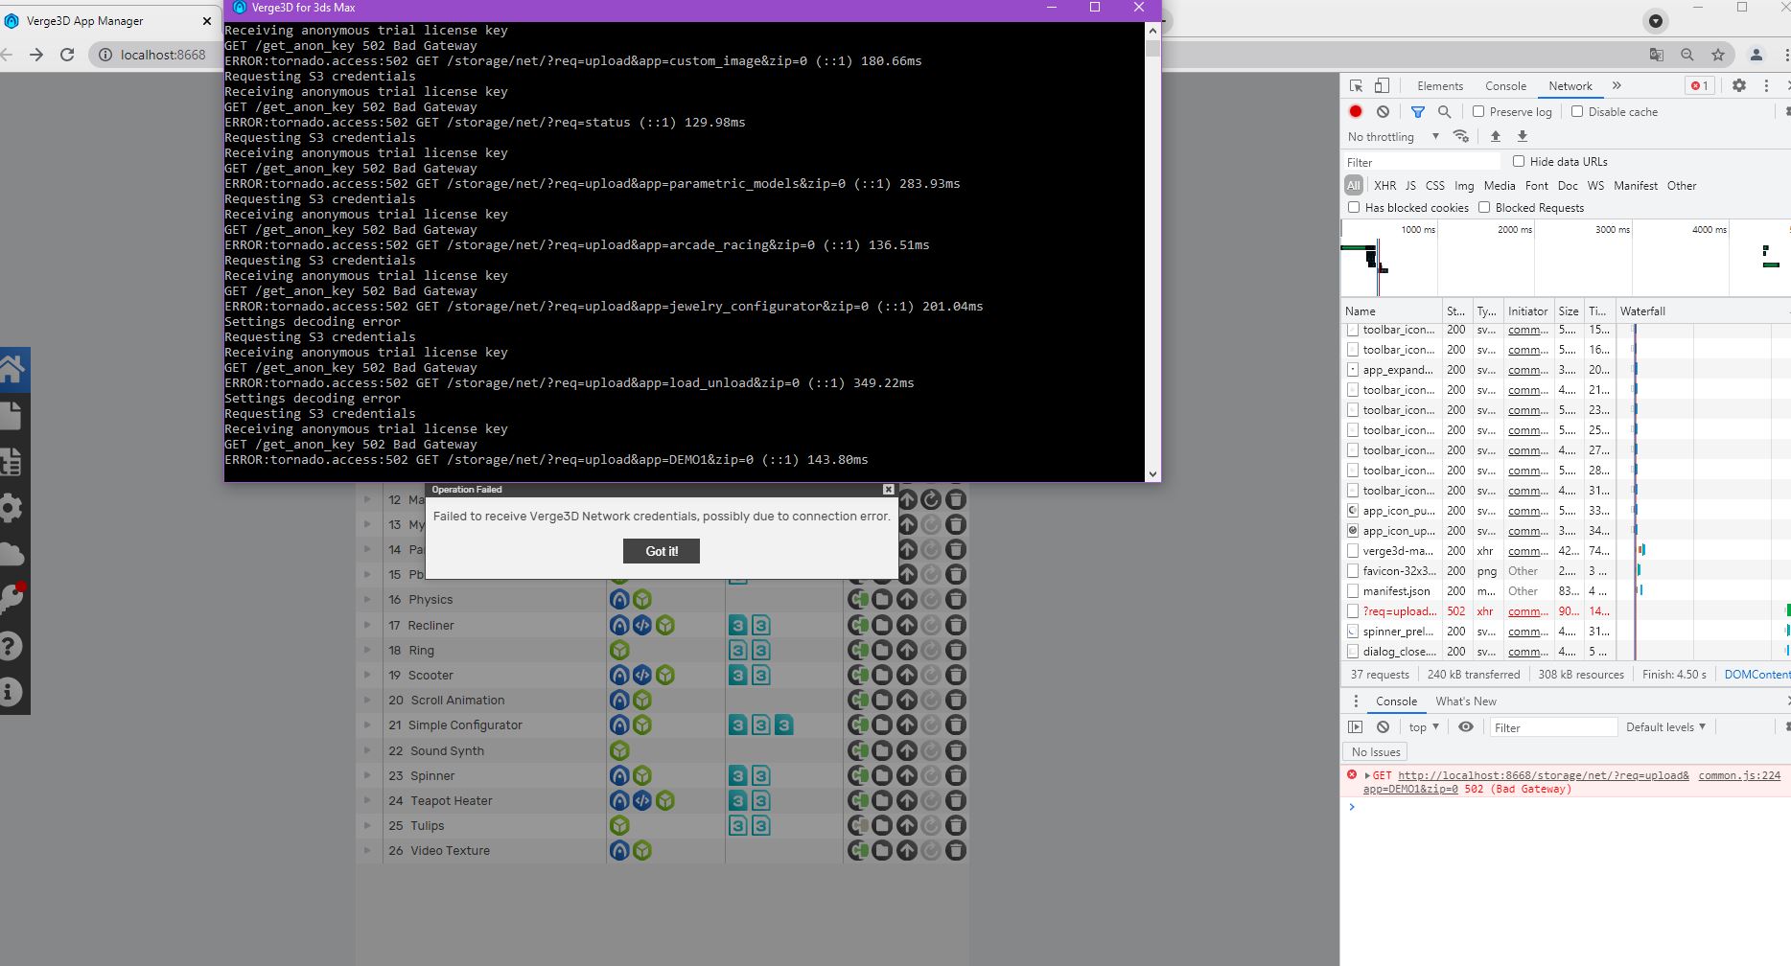The width and height of the screenshot is (1791, 966).
Task: Click the network Filter input field
Action: click(x=1422, y=162)
